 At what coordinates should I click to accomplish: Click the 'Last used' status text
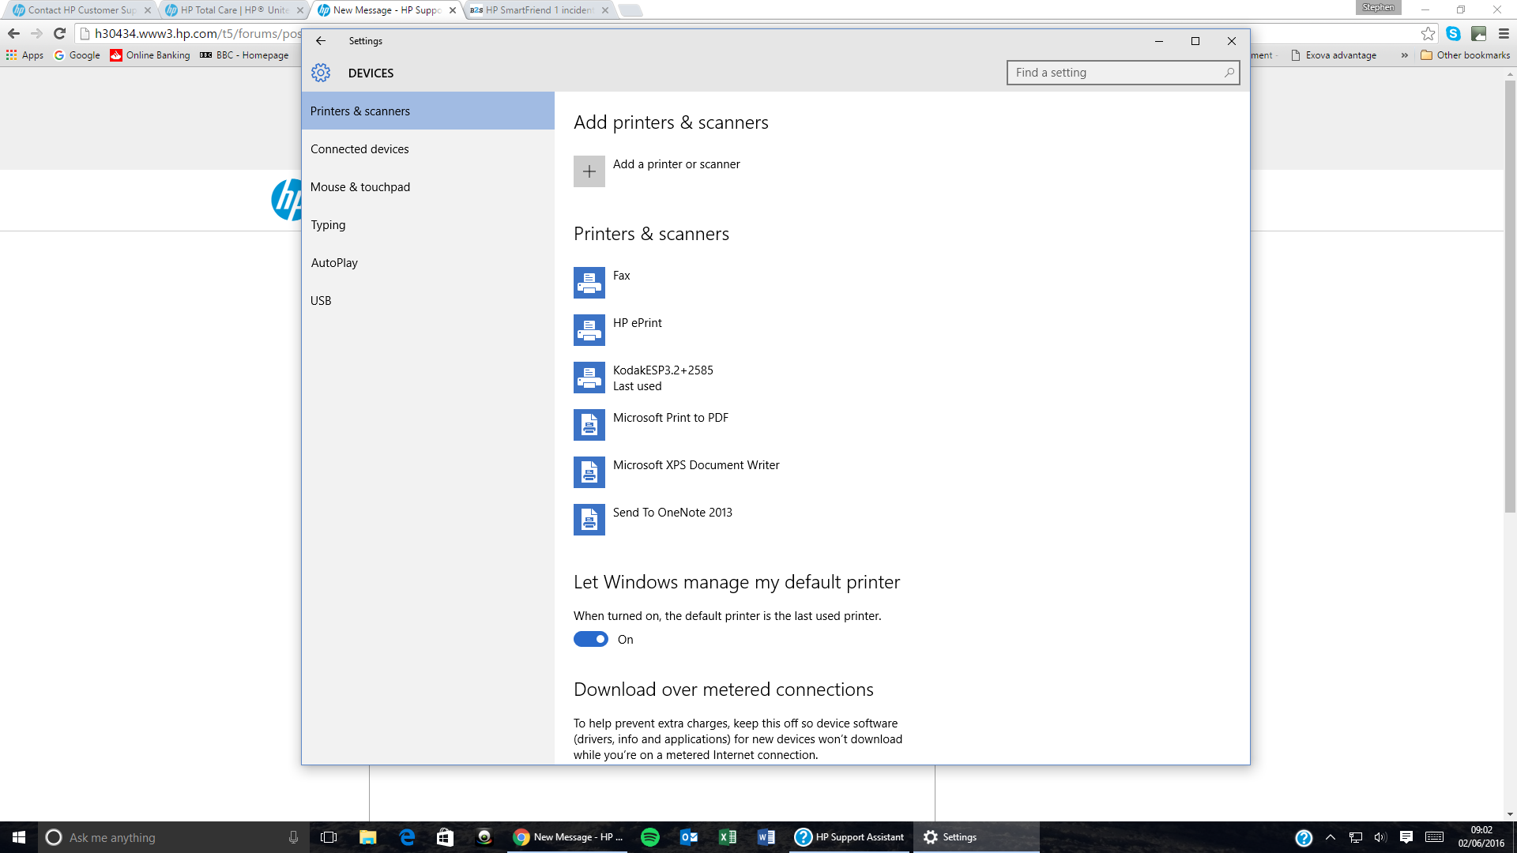(x=637, y=386)
